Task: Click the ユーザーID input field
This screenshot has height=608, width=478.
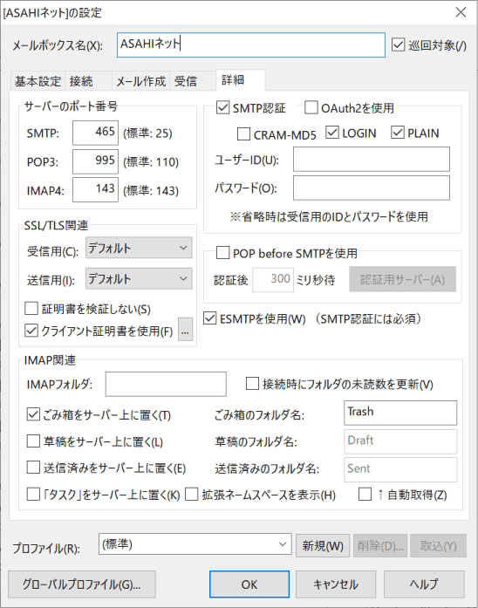Action: [x=372, y=159]
